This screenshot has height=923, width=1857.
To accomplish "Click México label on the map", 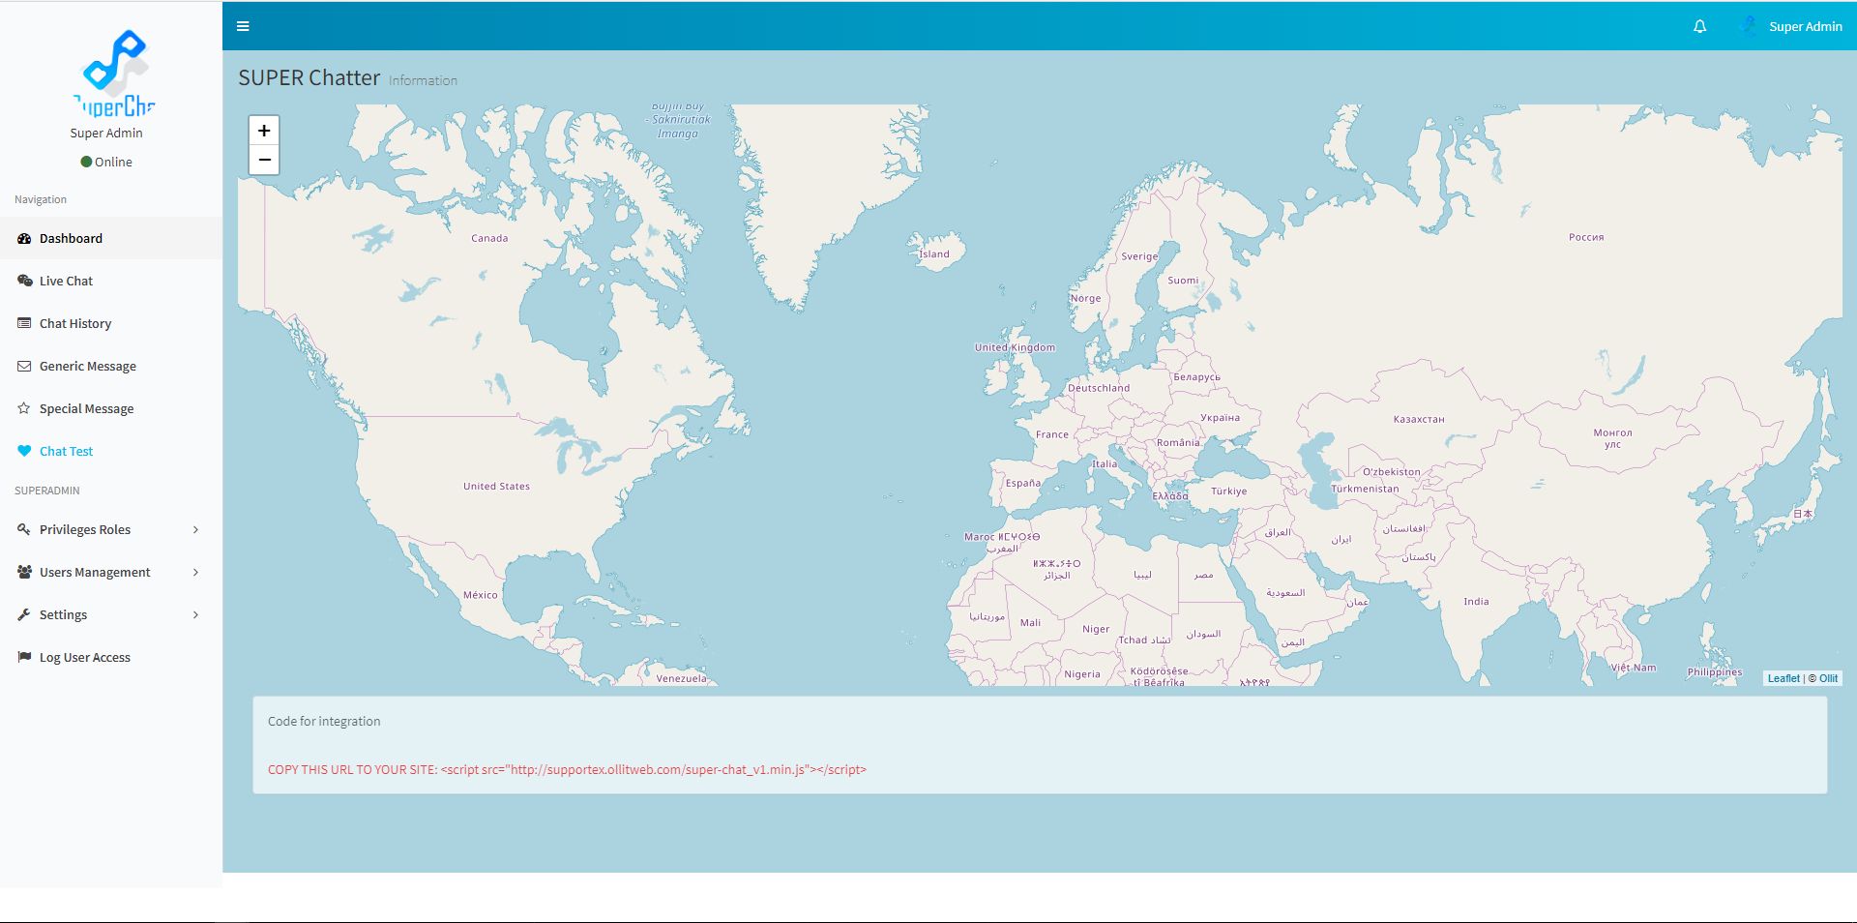I will [x=480, y=595].
